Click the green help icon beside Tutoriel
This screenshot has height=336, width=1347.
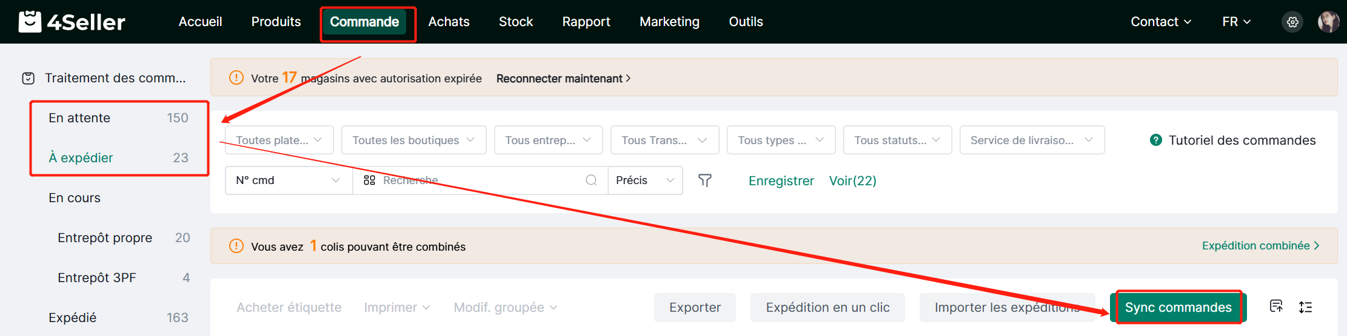pyautogui.click(x=1155, y=140)
